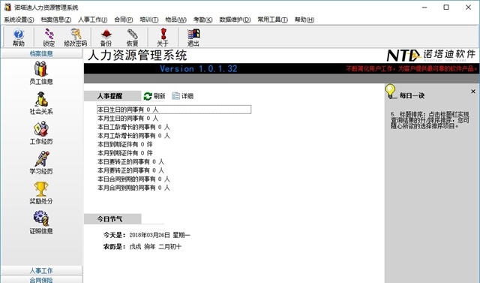The image size is (480, 283).
Task: Open the 培训(T) menu
Action: tap(148, 20)
